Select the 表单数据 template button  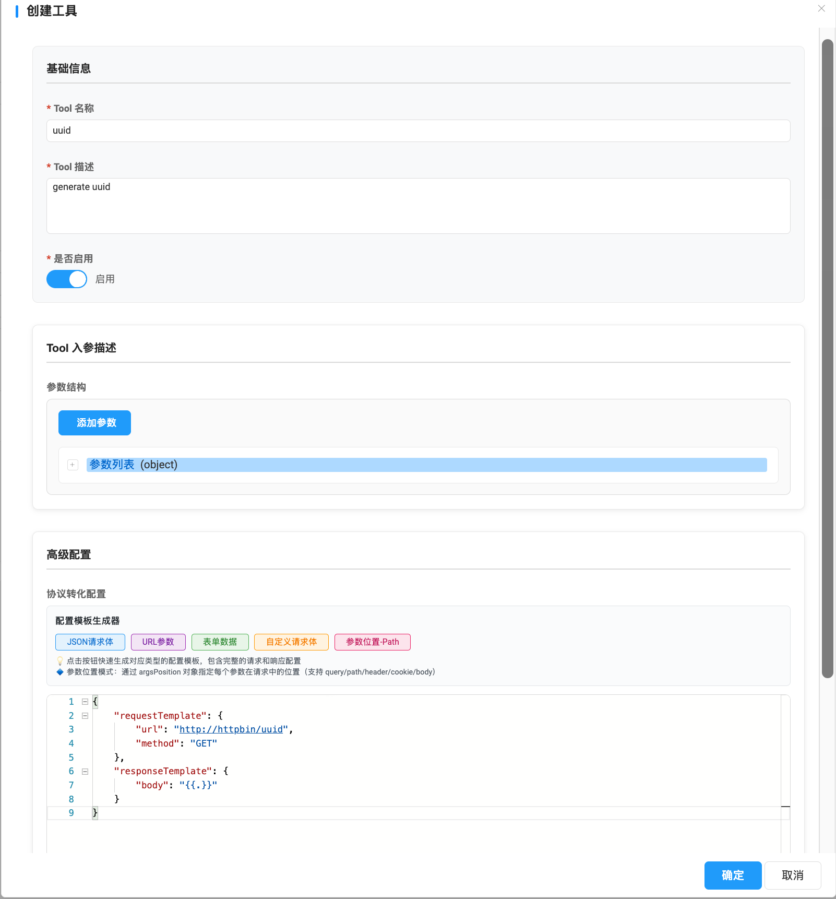220,642
